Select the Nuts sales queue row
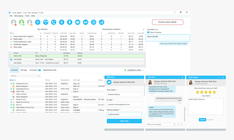This screenshot has width=234, height=140. [76, 47]
